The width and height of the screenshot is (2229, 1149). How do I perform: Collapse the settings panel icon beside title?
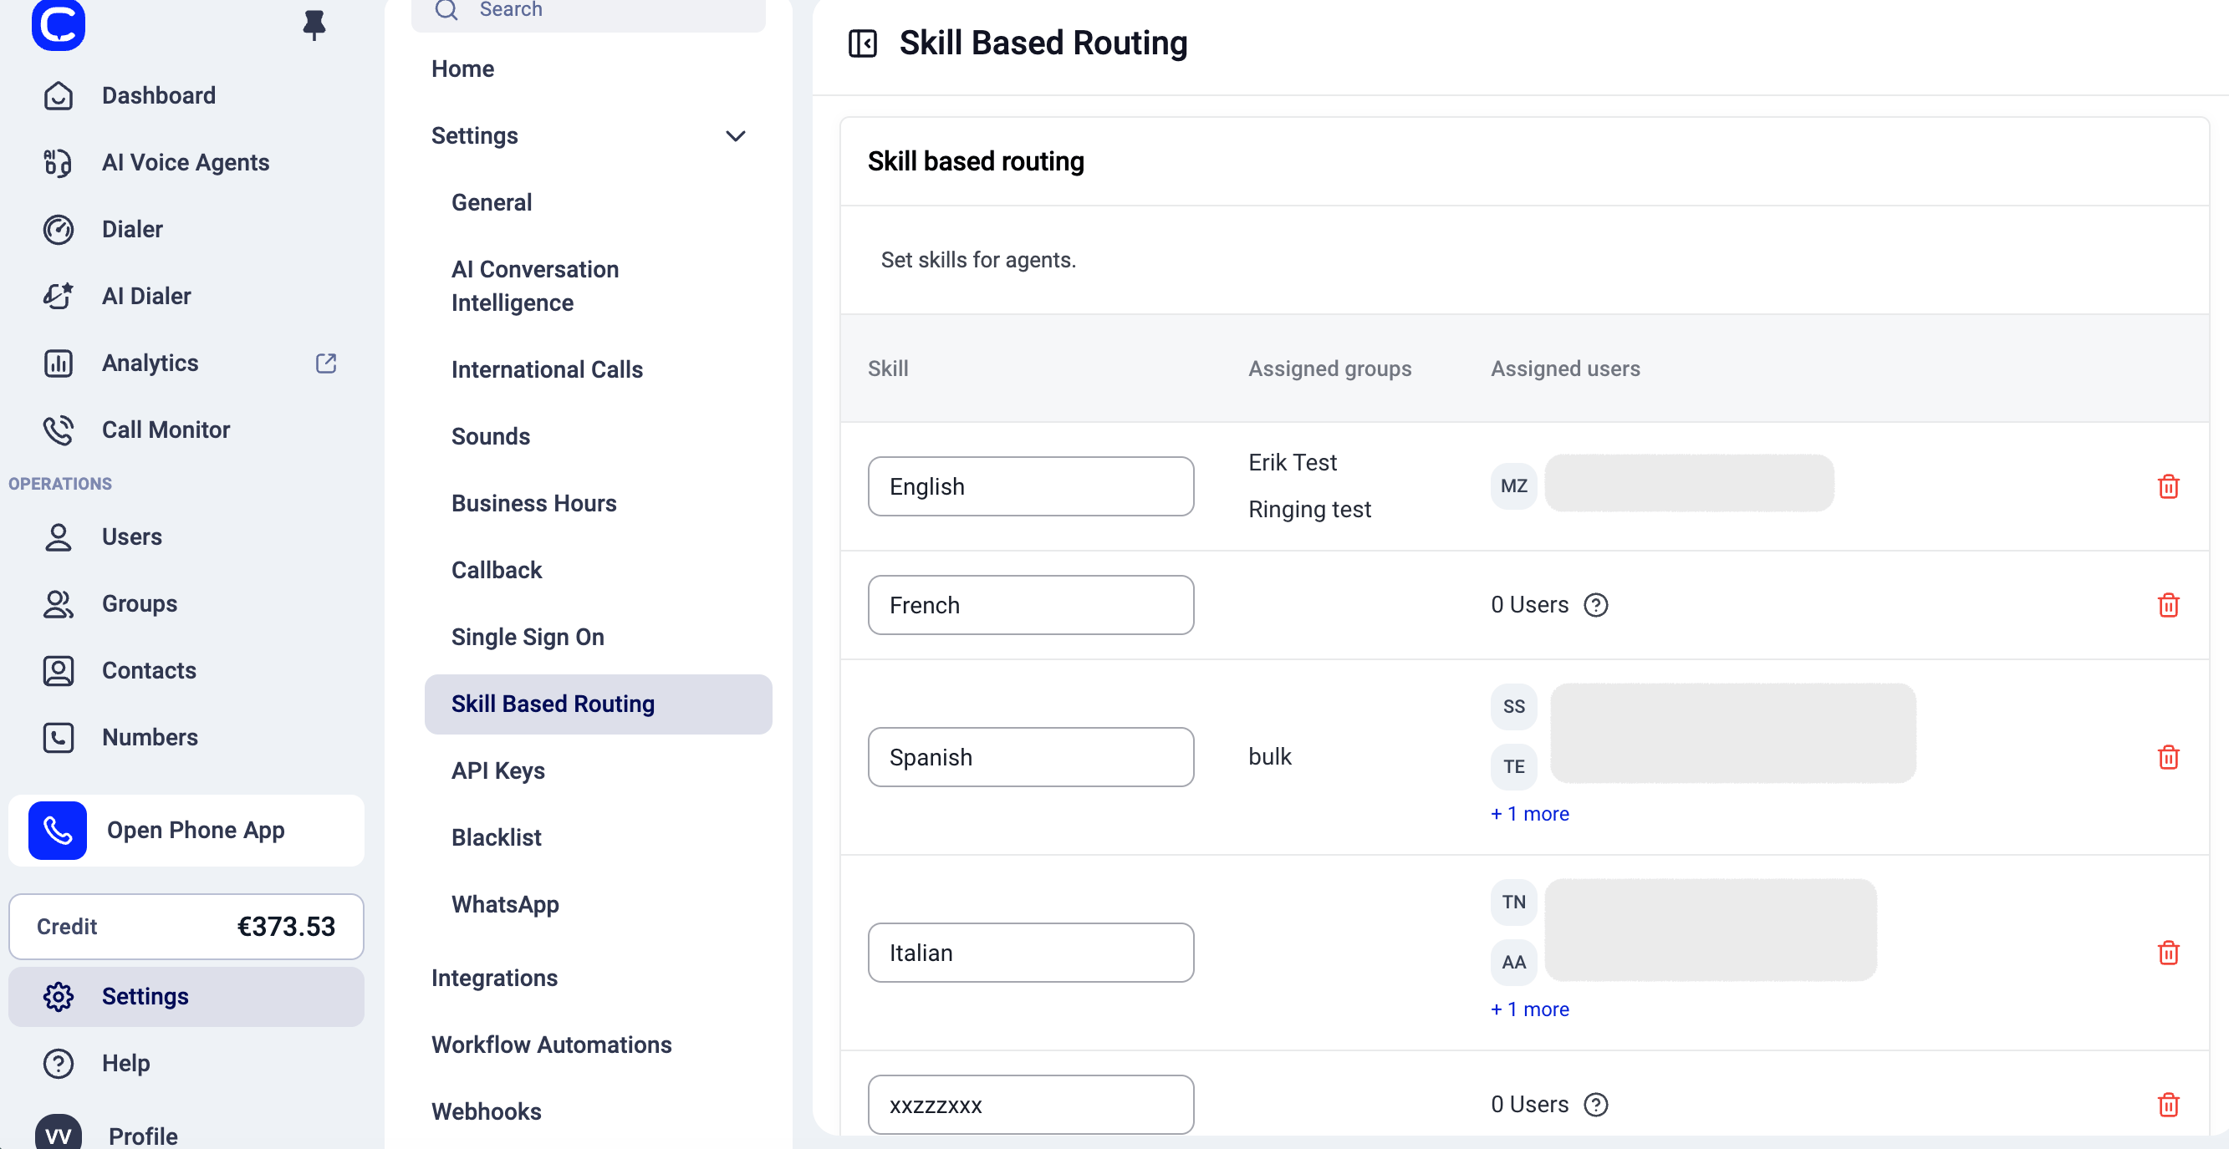point(863,43)
